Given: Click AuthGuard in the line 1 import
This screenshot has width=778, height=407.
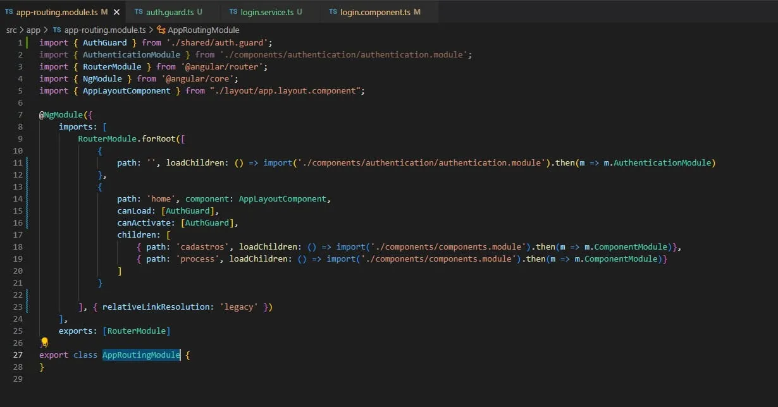Looking at the screenshot, I should pos(104,42).
